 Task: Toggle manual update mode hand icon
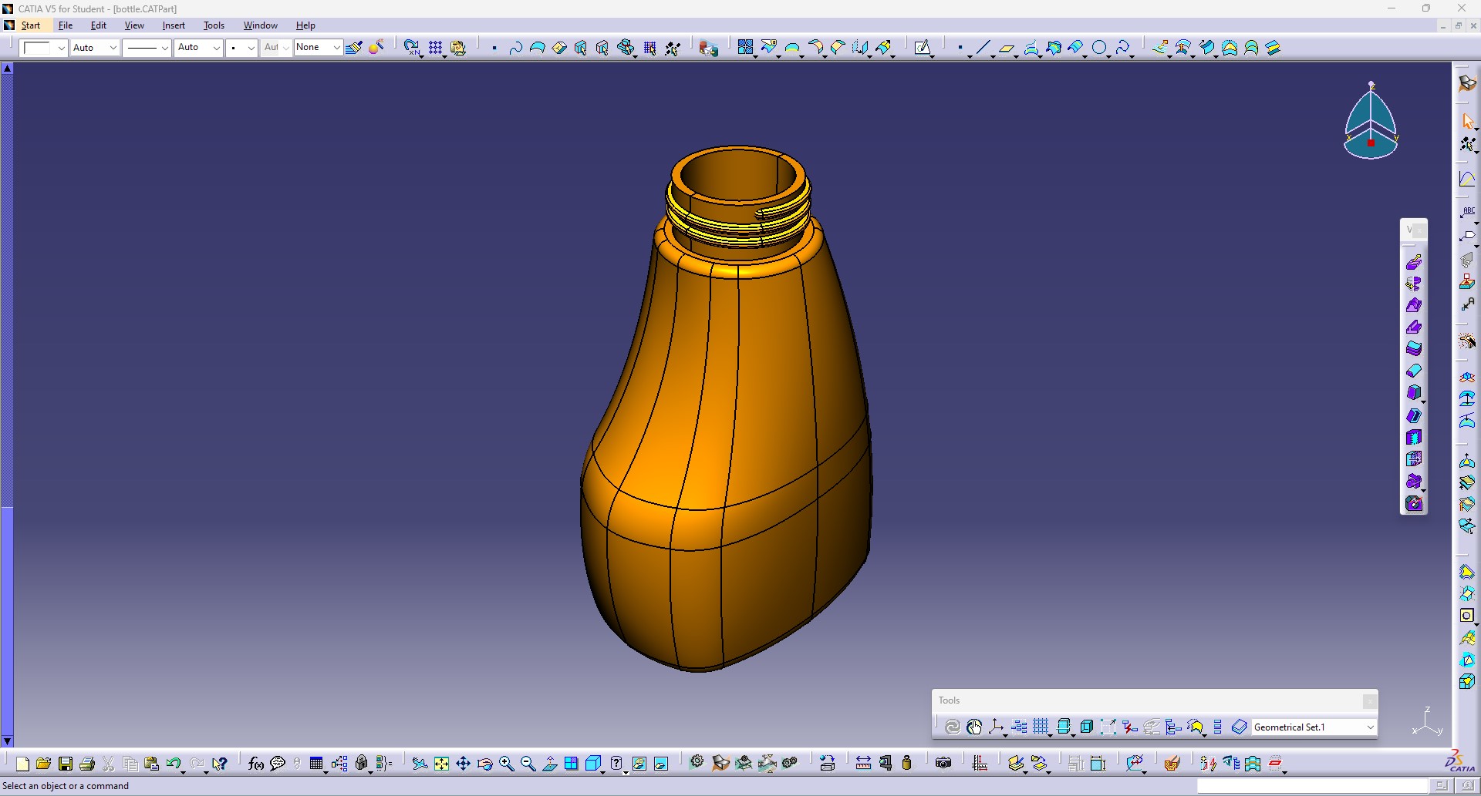974,727
